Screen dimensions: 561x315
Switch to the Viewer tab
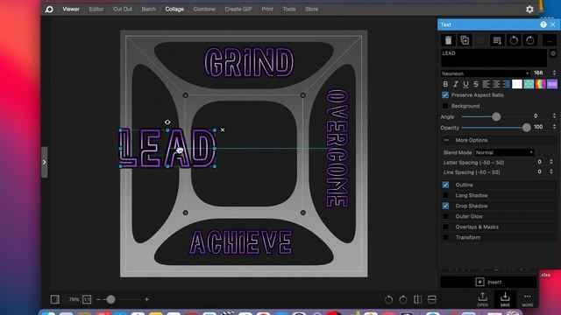point(71,10)
